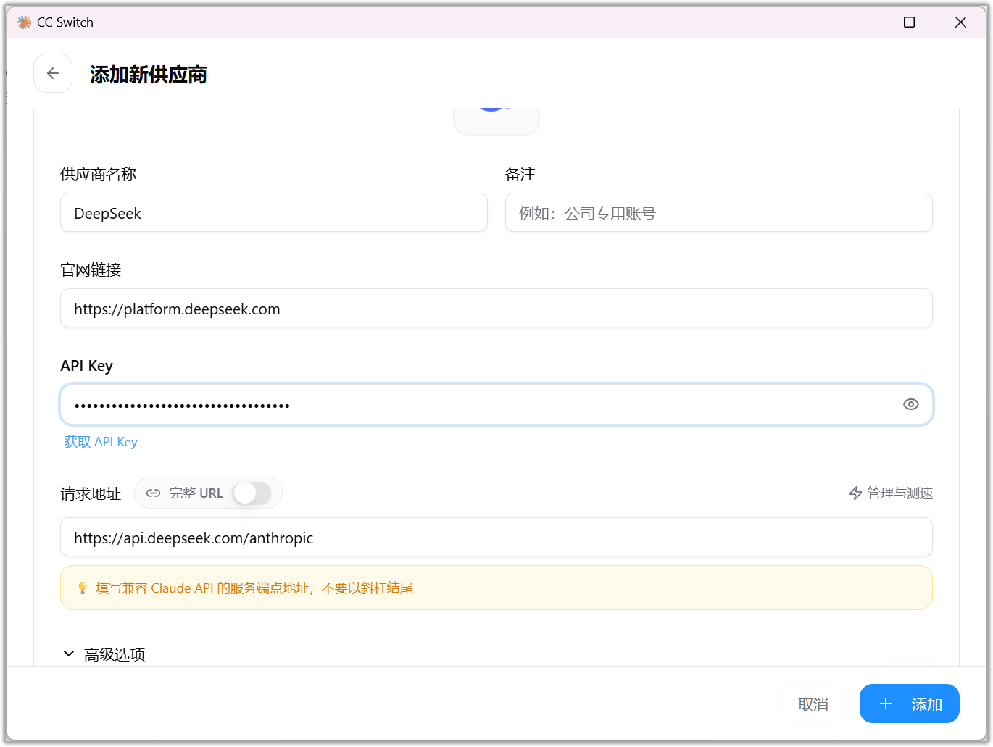Show the API Key with eye icon
This screenshot has height=747, width=993.
(910, 404)
